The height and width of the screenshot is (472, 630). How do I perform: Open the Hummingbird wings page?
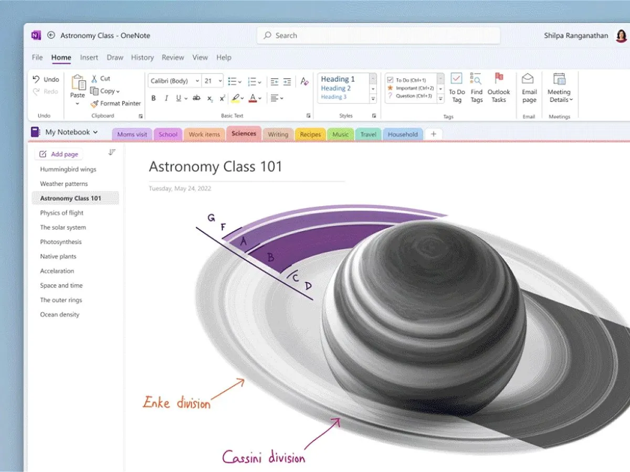pyautogui.click(x=68, y=169)
